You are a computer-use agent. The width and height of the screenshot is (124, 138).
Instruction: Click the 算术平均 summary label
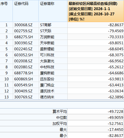pos(60,111)
